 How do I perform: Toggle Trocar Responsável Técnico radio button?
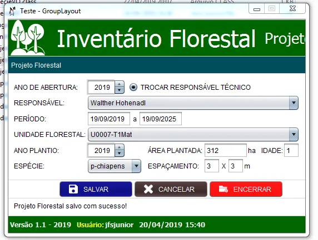point(133,88)
